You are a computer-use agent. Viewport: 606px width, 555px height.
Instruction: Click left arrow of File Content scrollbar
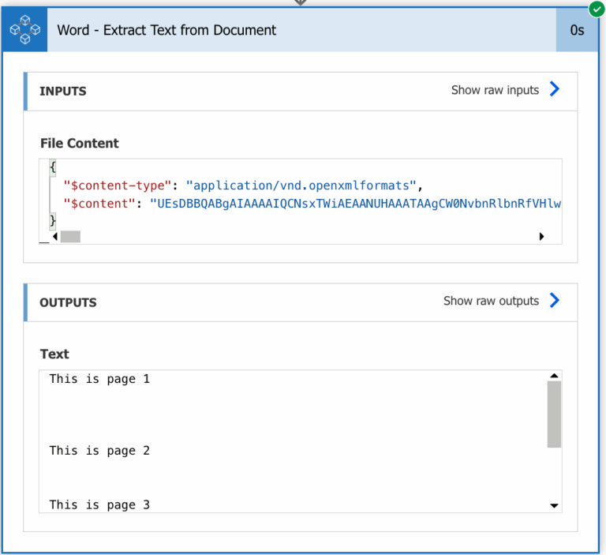point(54,236)
